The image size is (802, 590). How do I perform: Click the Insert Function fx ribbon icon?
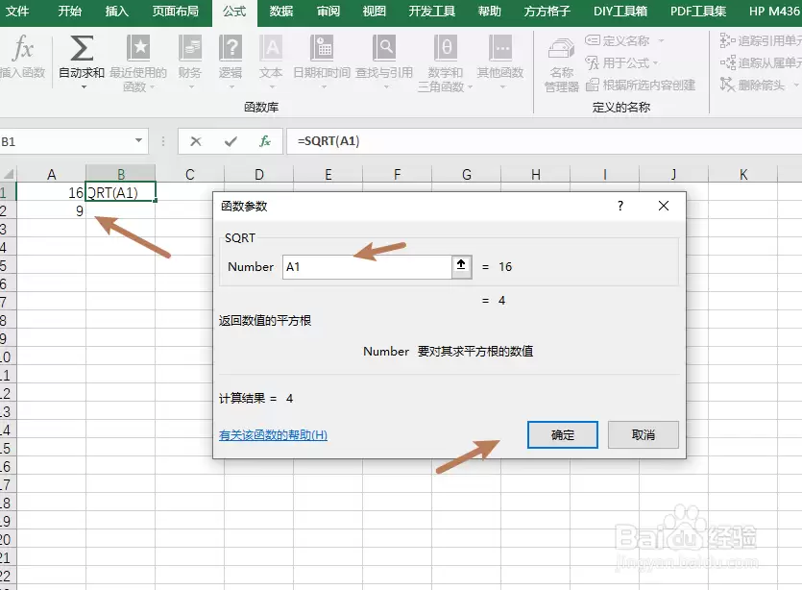coord(22,48)
